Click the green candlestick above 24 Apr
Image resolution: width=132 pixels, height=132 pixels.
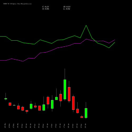click(x=86, y=113)
